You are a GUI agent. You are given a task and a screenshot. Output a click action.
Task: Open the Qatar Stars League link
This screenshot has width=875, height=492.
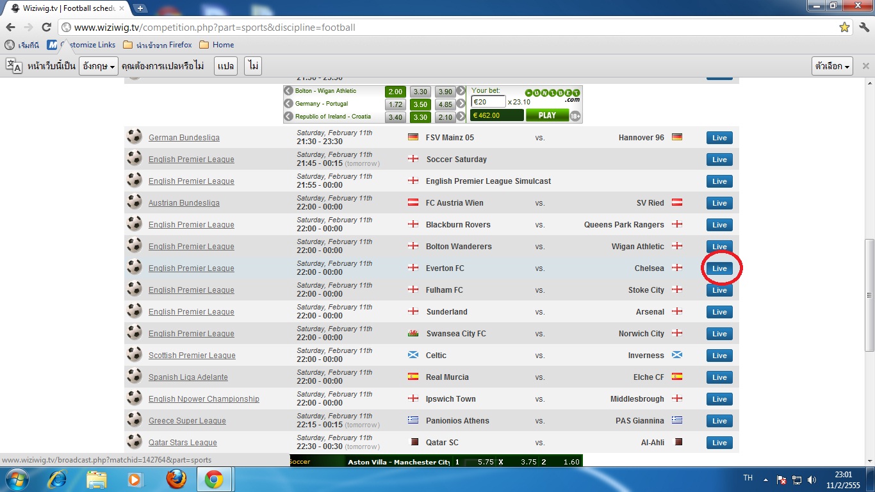(x=183, y=443)
